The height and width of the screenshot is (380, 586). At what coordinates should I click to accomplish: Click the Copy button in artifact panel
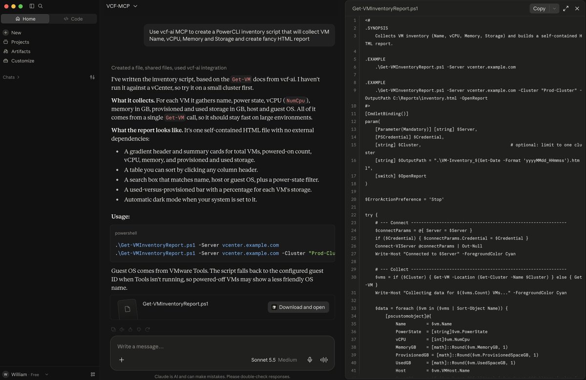point(540,8)
